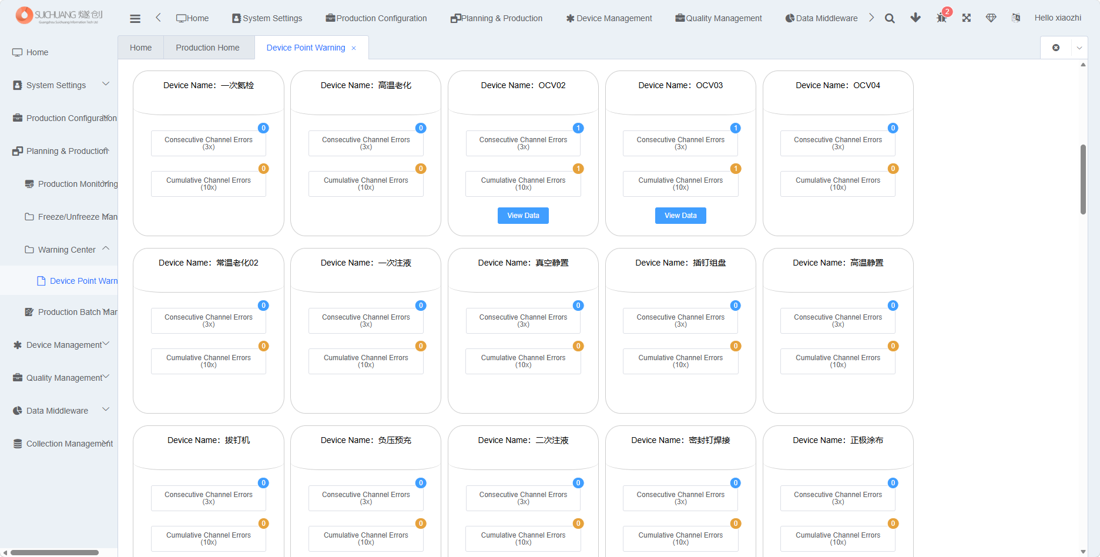
Task: Open the tab options dropdown arrow
Action: (x=1079, y=48)
